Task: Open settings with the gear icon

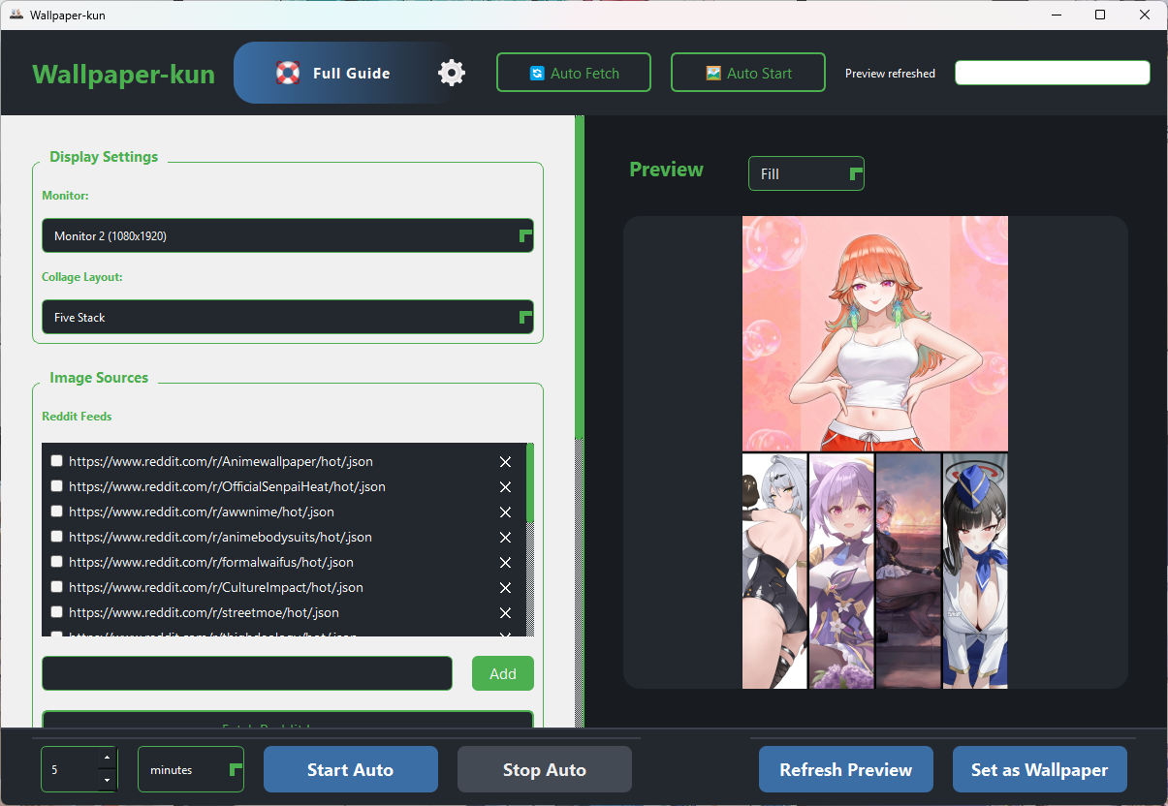Action: pos(452,73)
